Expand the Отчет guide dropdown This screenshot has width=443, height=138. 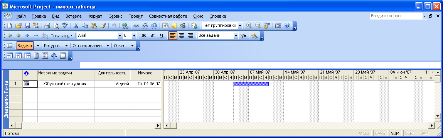point(132,46)
